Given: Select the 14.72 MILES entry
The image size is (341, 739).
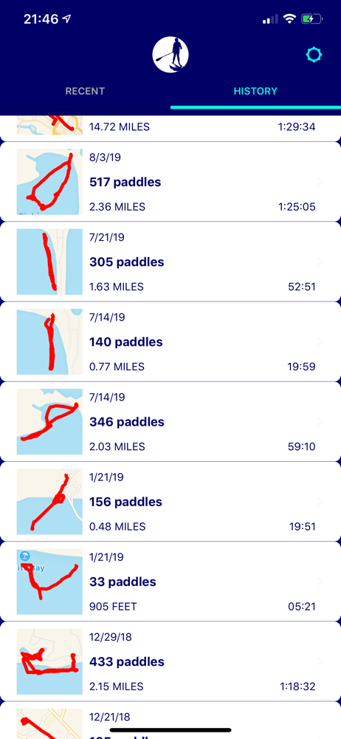Looking at the screenshot, I should 170,127.
